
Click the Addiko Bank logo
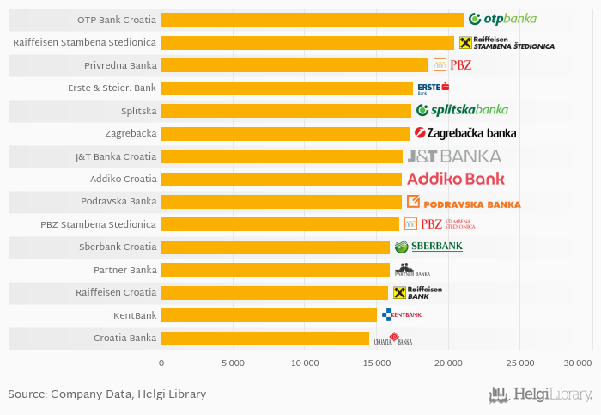(x=455, y=179)
